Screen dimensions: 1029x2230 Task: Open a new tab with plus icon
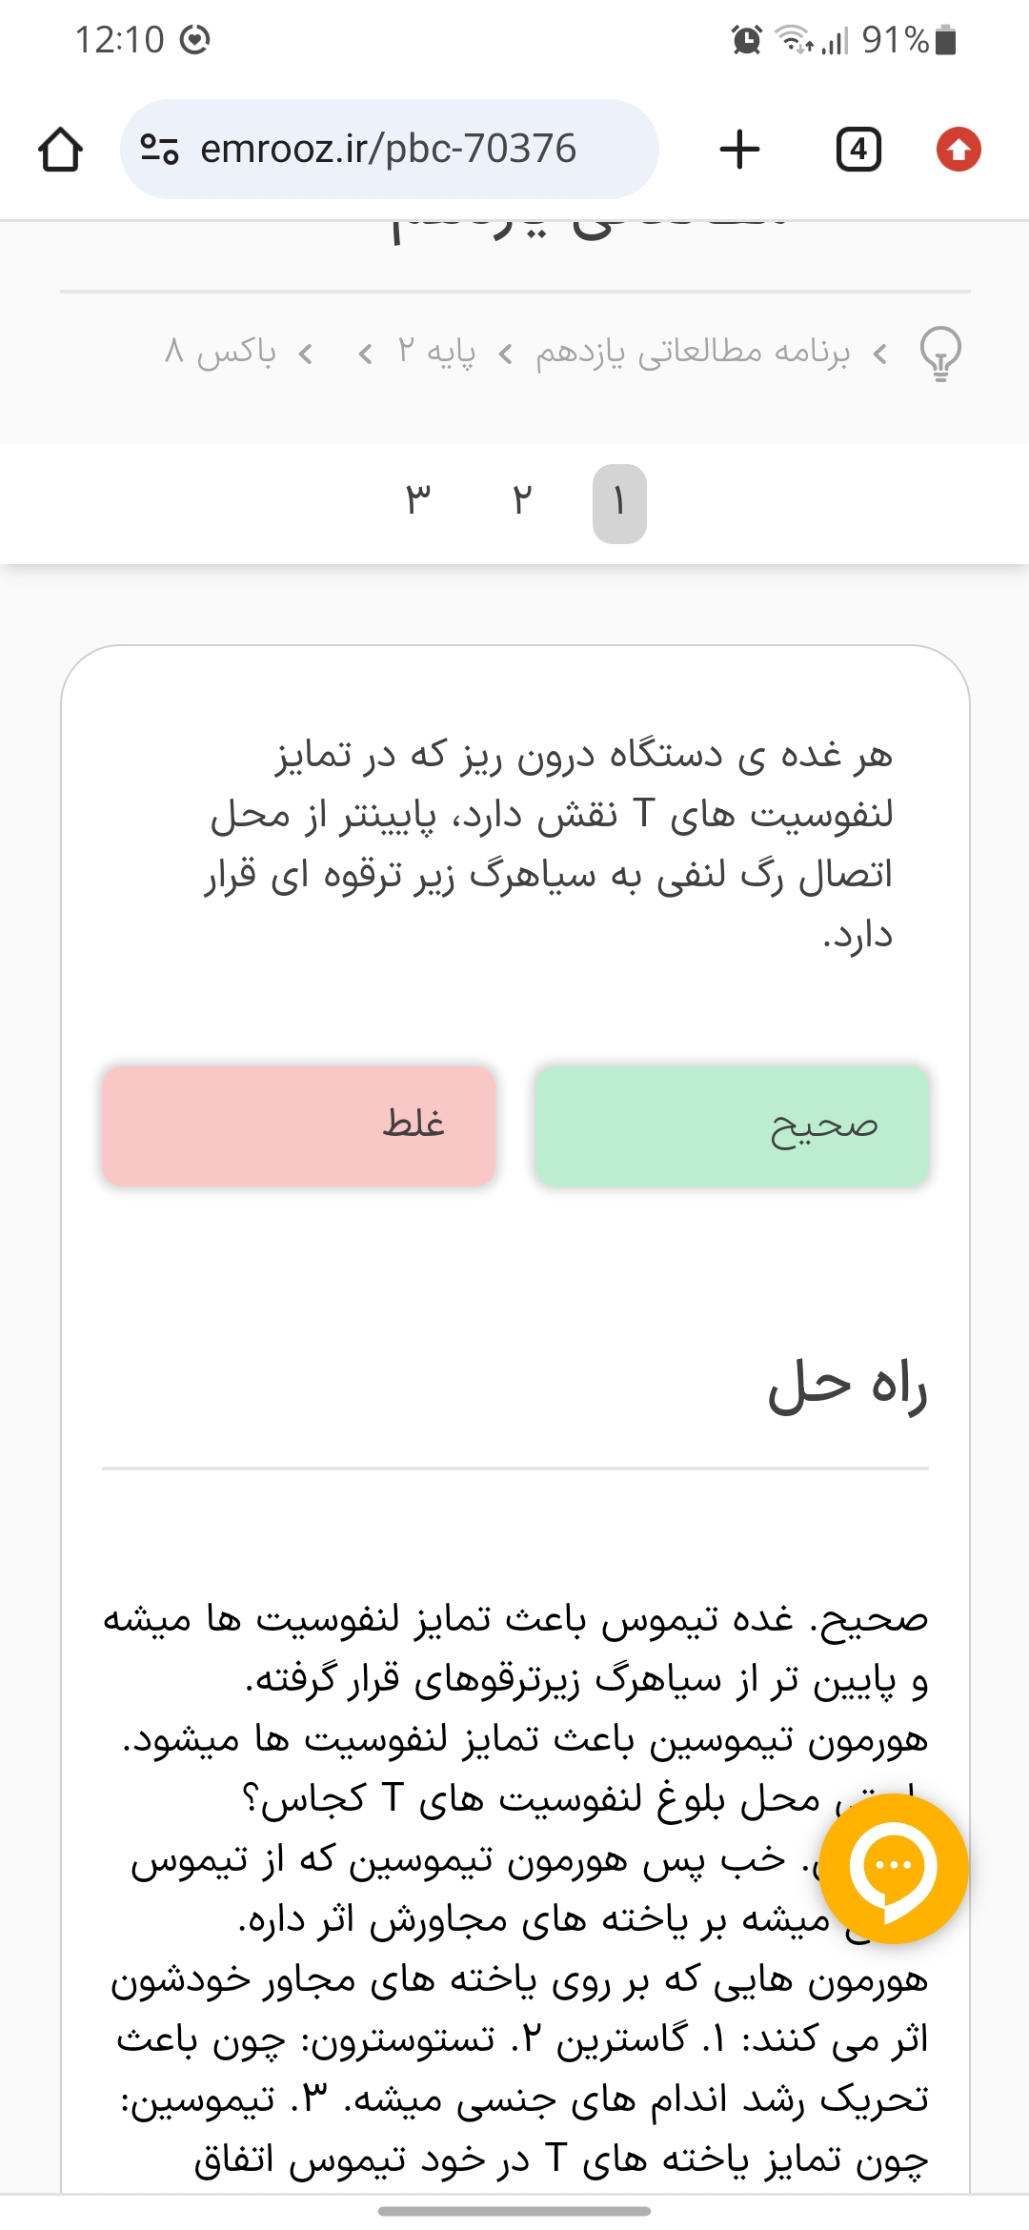[x=739, y=150]
